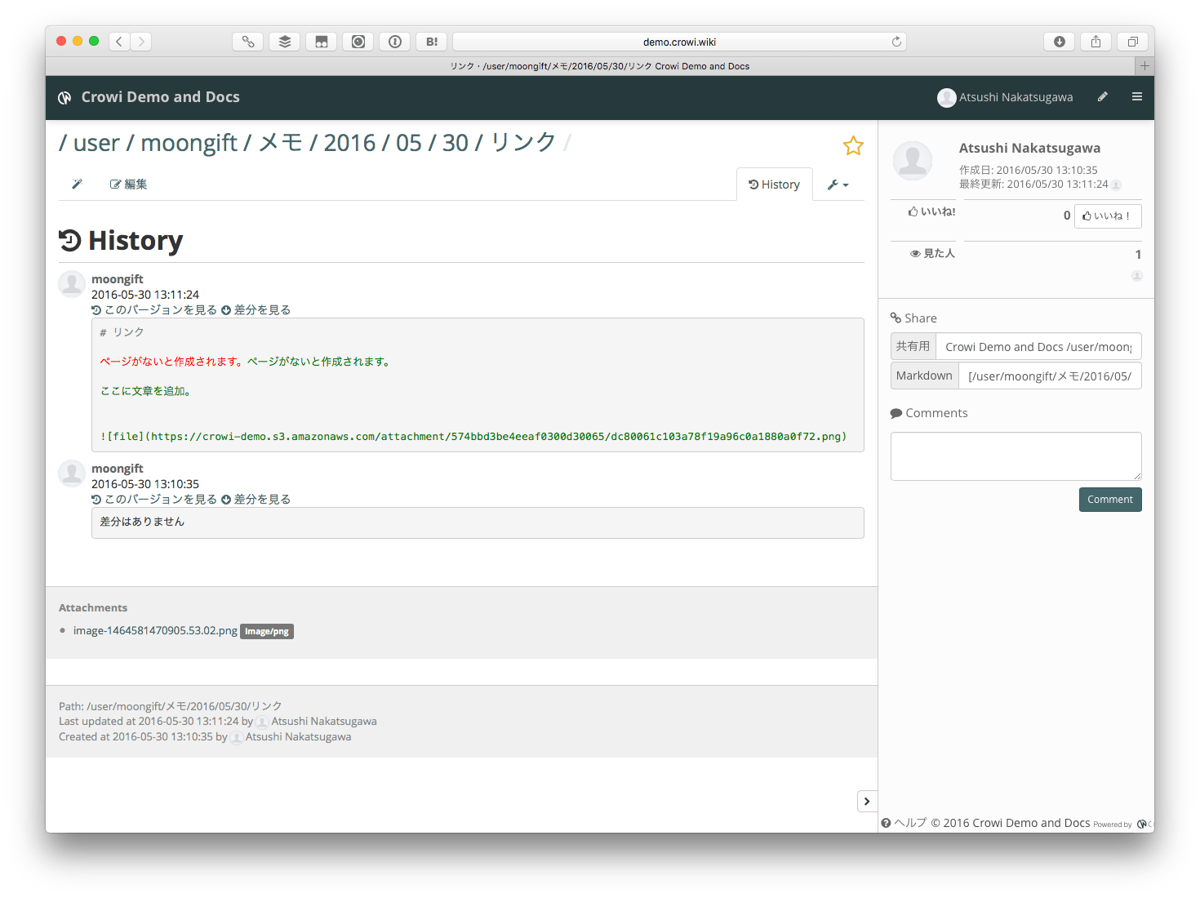Collapse sidebar with the chevron arrow button
This screenshot has width=1200, height=898.
click(866, 802)
